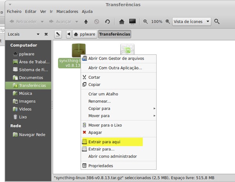Click the Rede sidebar heading
Image resolution: width=235 pixels, height=182 pixels.
[x=16, y=126]
